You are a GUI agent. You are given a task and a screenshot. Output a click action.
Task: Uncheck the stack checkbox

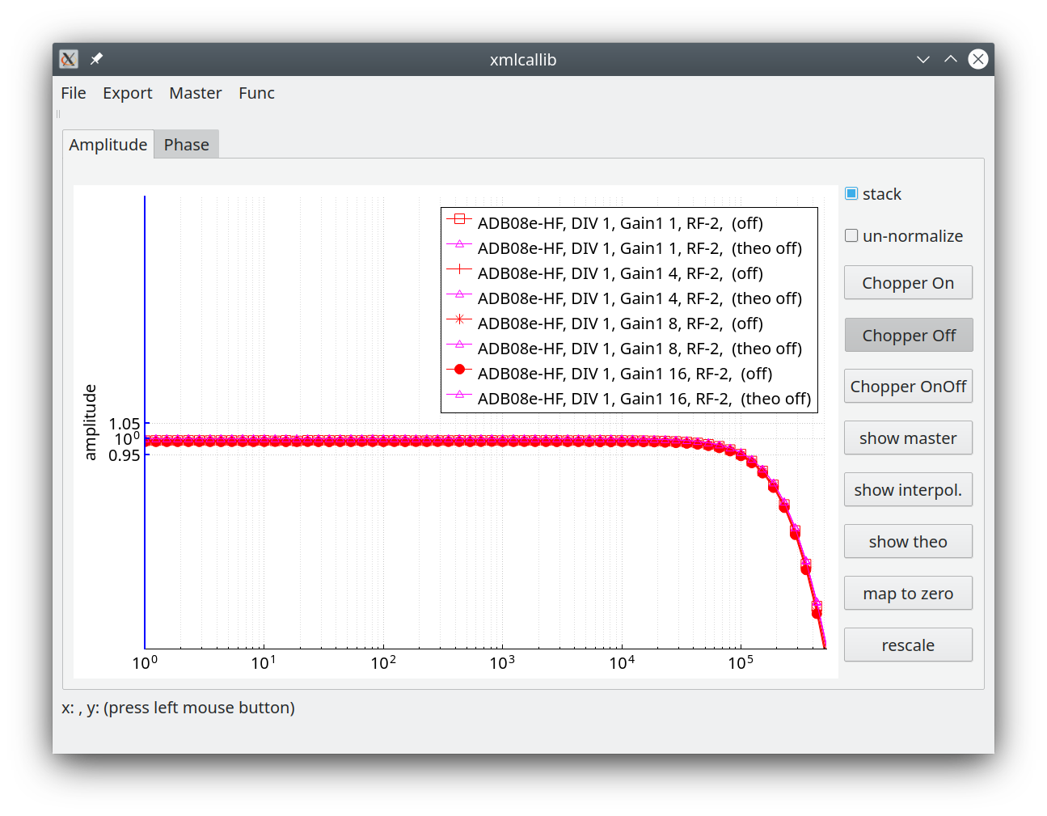[851, 193]
